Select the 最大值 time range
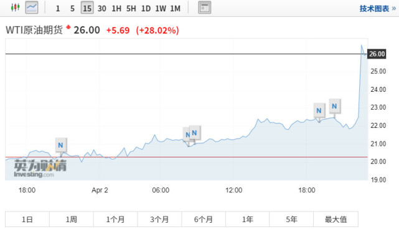 (336, 219)
